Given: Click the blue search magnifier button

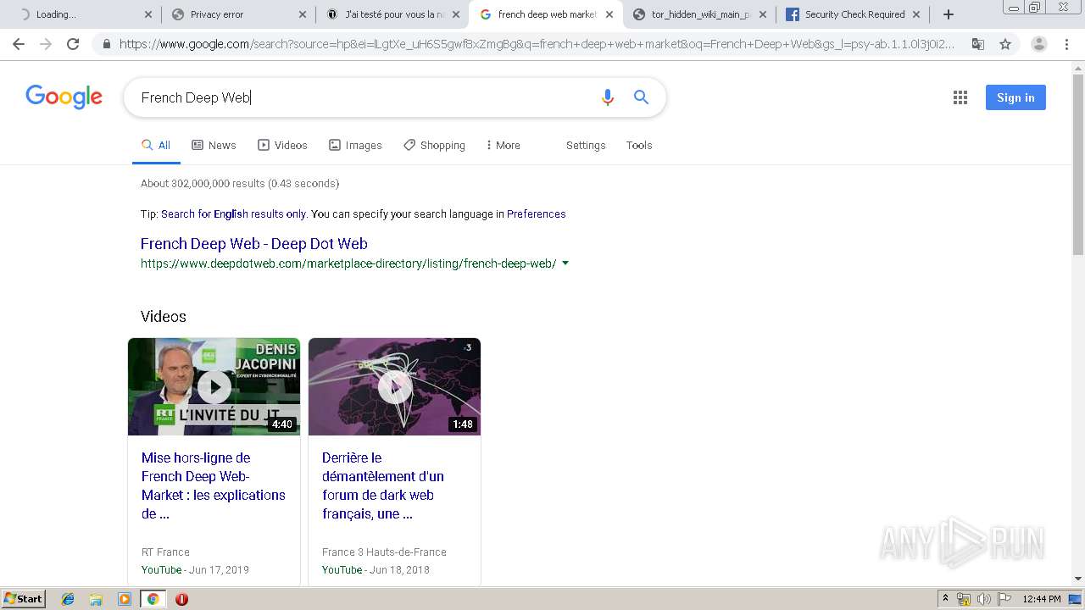Looking at the screenshot, I should [x=642, y=97].
